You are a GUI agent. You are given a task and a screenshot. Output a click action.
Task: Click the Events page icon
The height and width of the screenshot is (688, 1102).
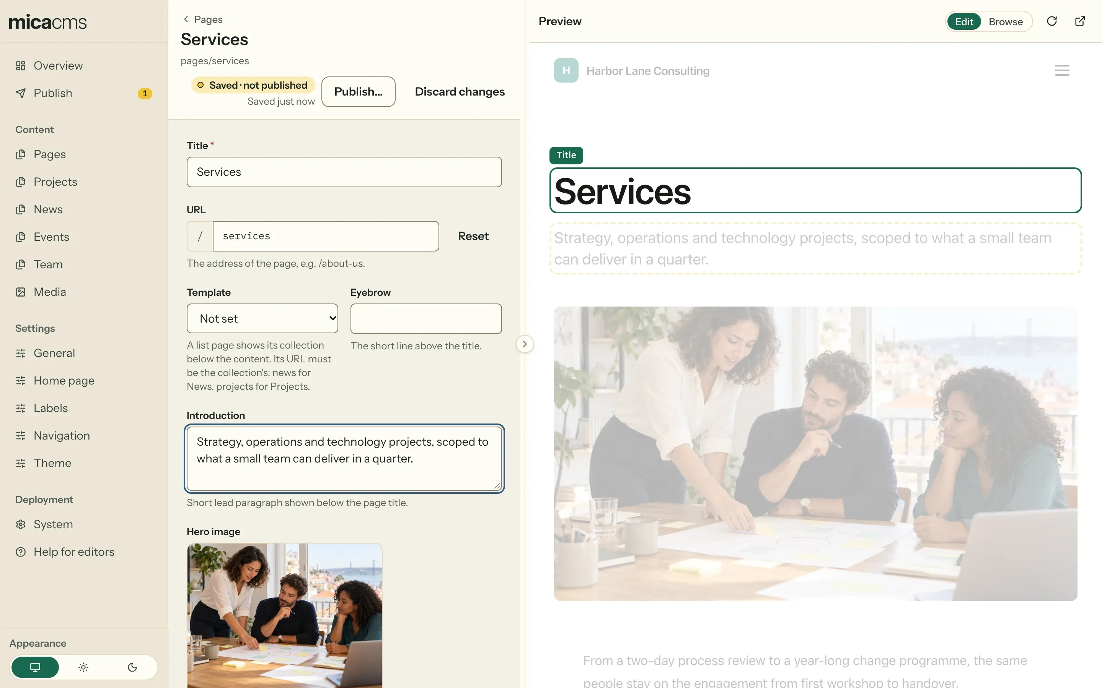21,237
